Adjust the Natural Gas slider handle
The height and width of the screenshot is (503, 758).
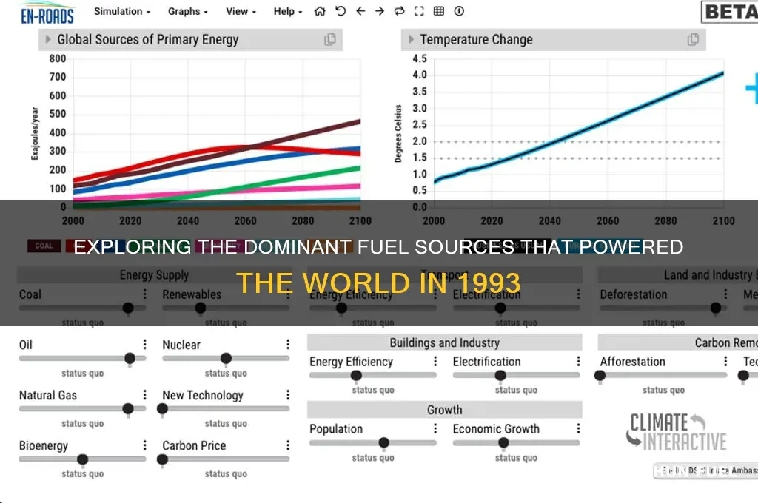click(128, 409)
